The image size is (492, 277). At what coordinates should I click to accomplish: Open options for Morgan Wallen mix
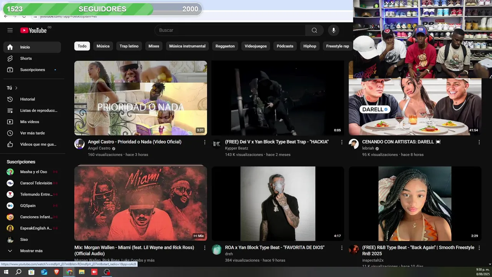[x=204, y=248]
